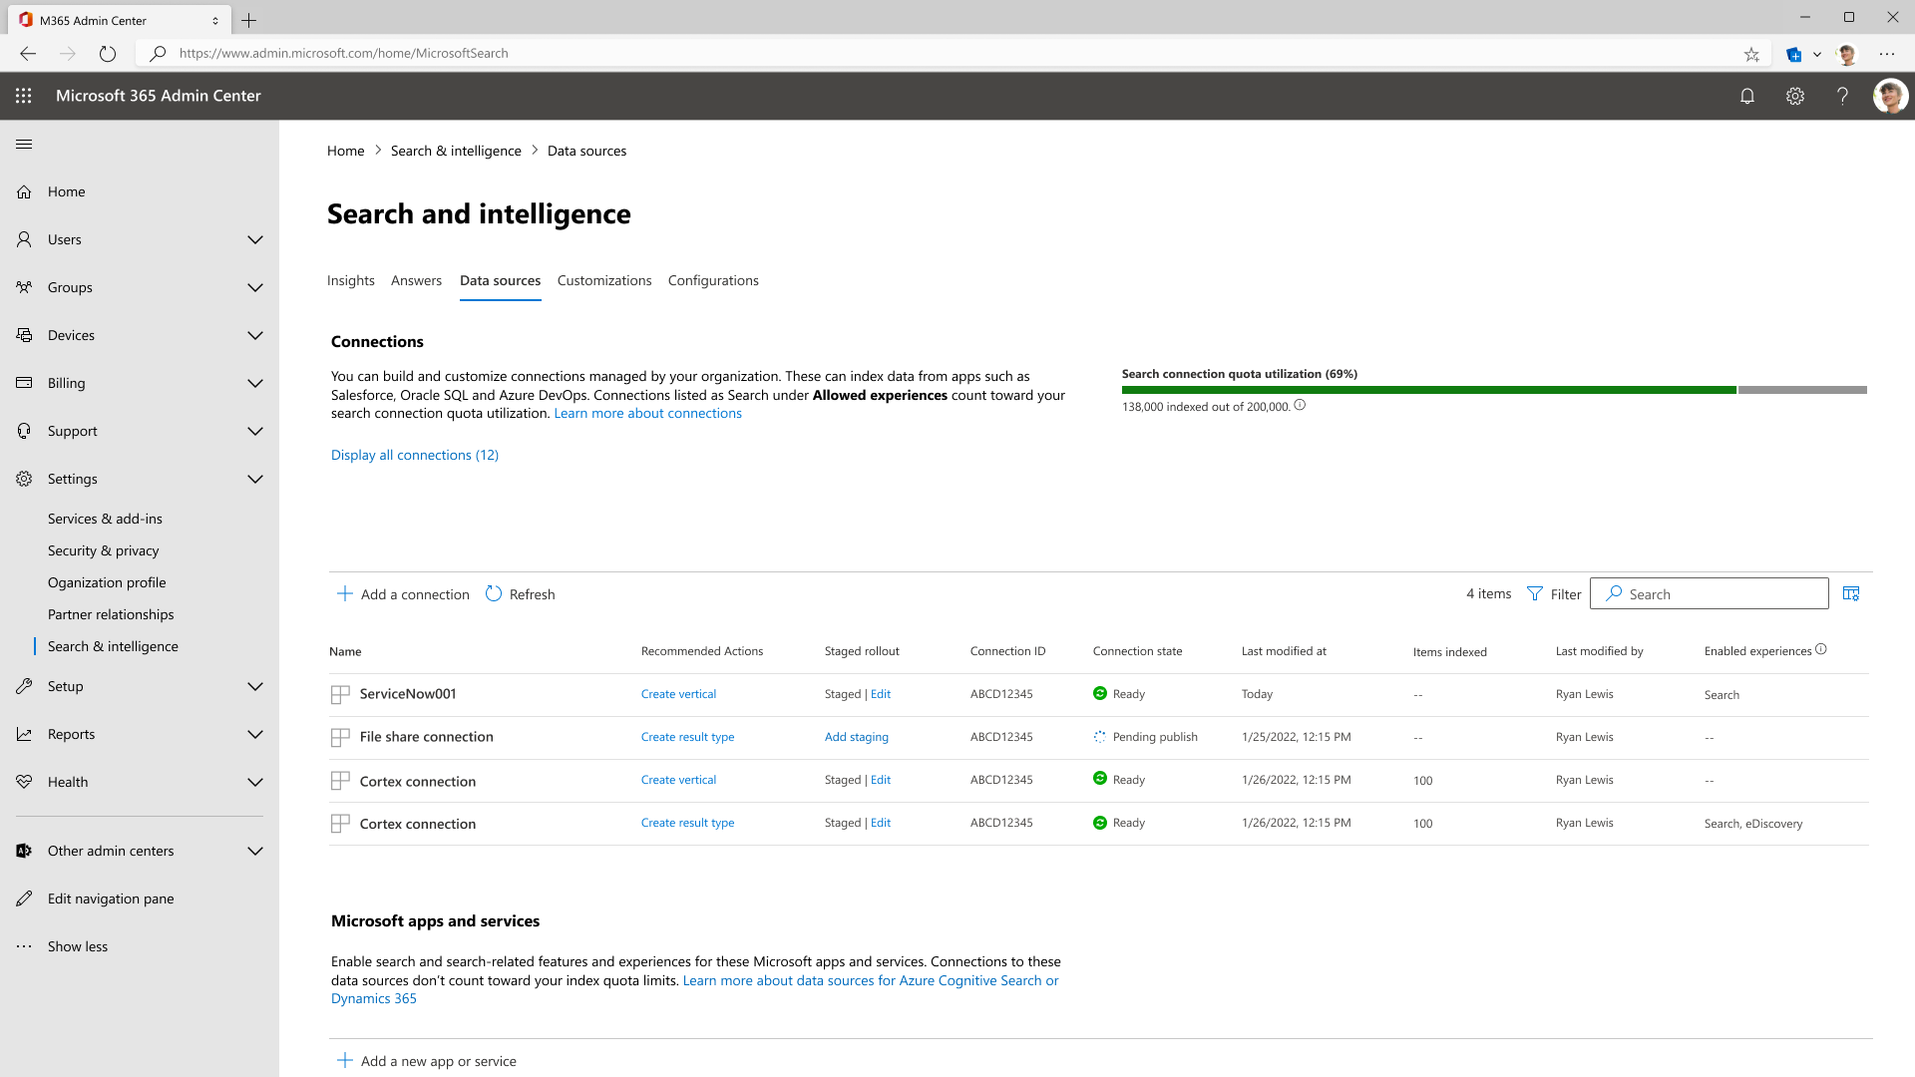1915x1077 pixels.
Task: Select the Insights tab
Action: click(351, 280)
